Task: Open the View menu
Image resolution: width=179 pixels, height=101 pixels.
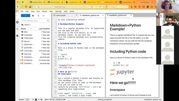Action: (33, 11)
